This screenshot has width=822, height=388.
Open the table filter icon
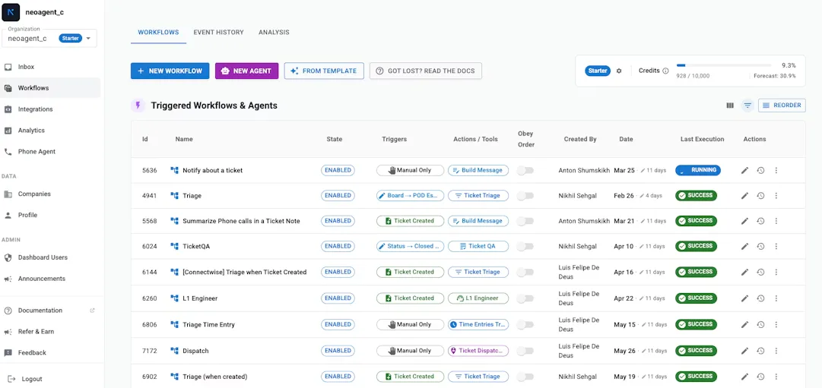(x=747, y=106)
